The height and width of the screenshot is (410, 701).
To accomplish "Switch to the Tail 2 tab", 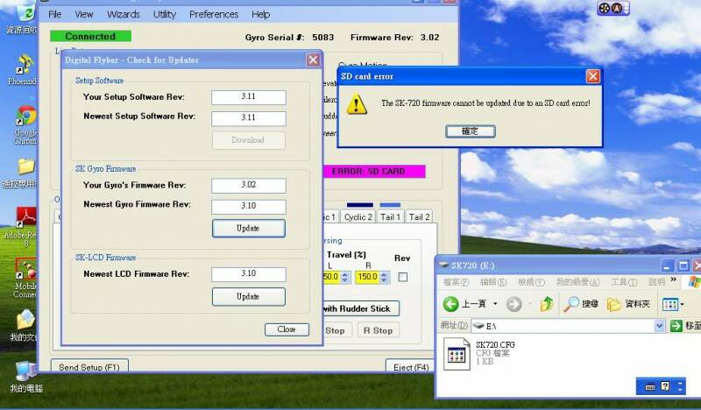I will 419,217.
